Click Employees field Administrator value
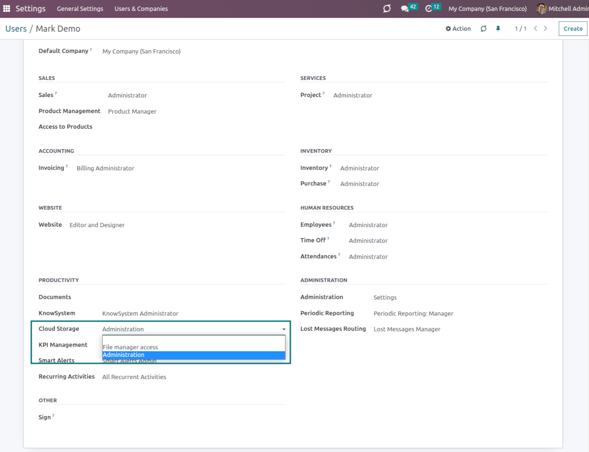The height and width of the screenshot is (452, 589). pos(368,225)
